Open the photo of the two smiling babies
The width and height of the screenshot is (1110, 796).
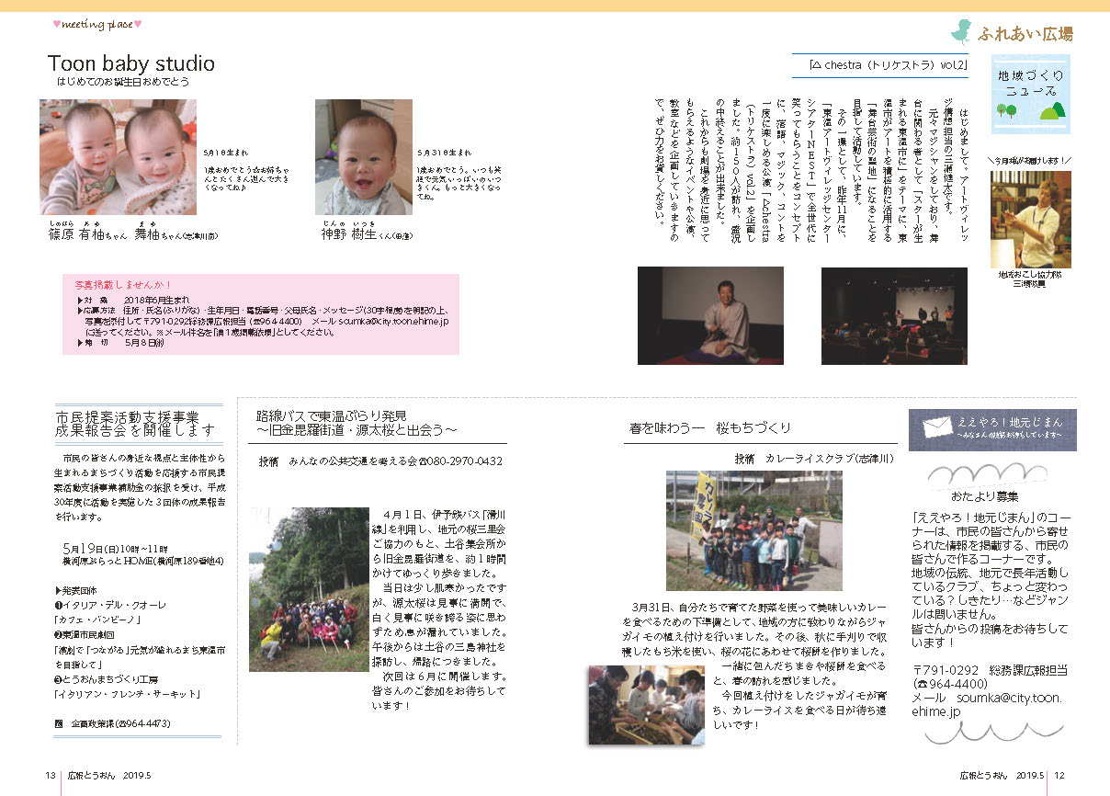pos(118,157)
